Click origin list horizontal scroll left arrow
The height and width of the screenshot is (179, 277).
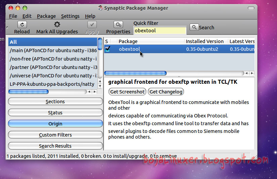[89, 92]
